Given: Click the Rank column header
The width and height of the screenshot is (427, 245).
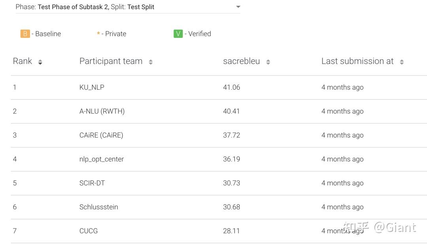Looking at the screenshot, I should (x=23, y=61).
